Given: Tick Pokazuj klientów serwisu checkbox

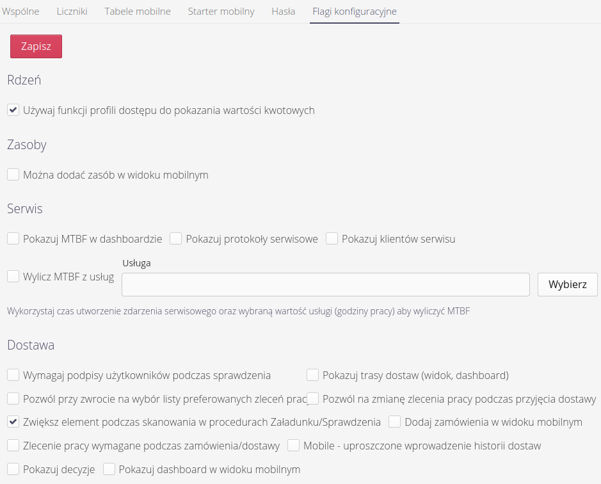Looking at the screenshot, I should (332, 239).
